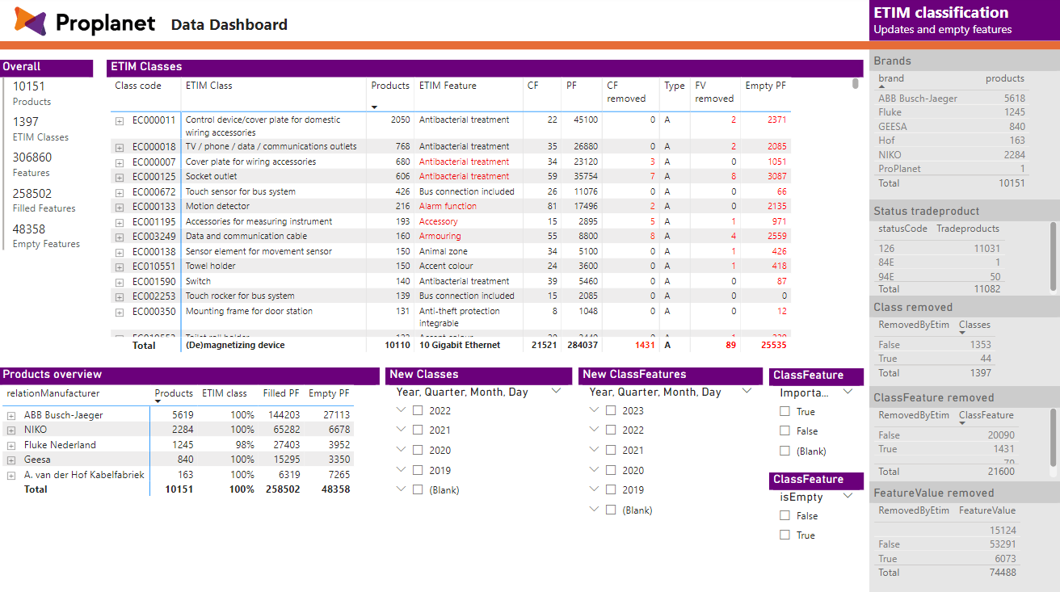Screen dimensions: 1060x592
Task: Check the 2019 box in New Classes
Action: point(418,470)
